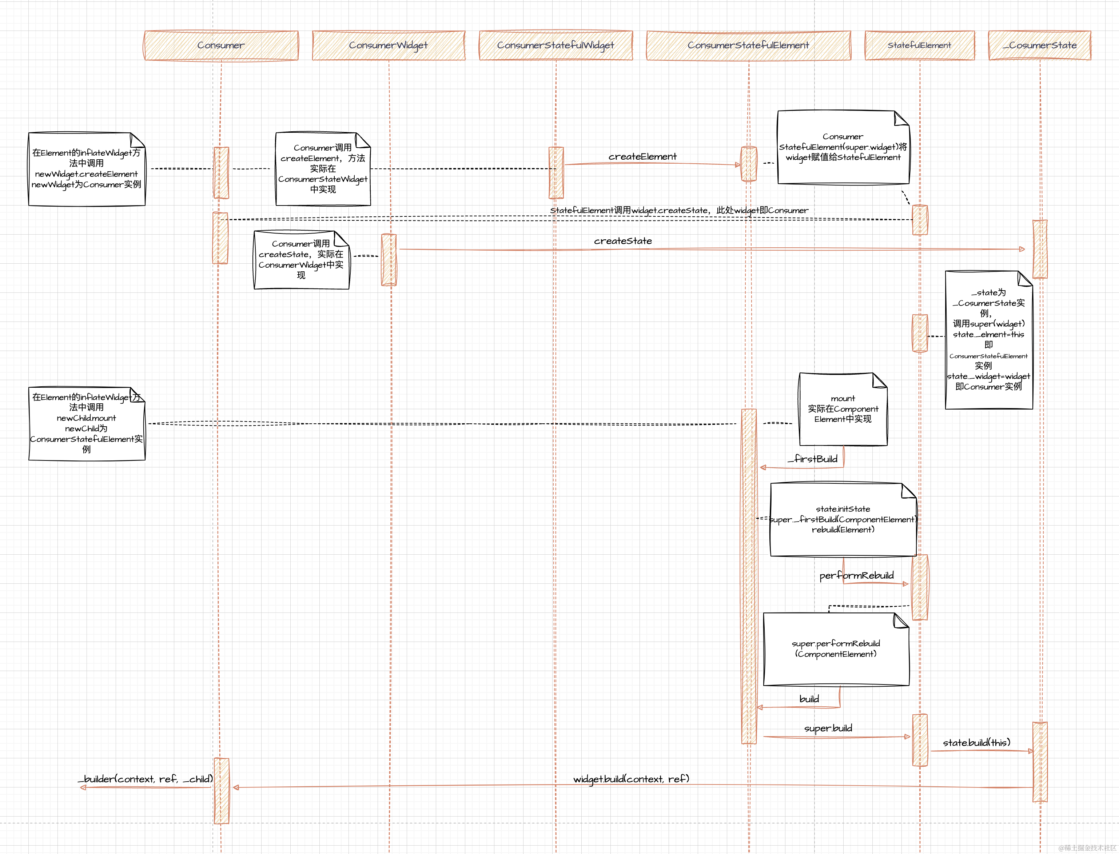1119x854 pixels.
Task: Select the super.build arrow label
Action: click(x=828, y=729)
